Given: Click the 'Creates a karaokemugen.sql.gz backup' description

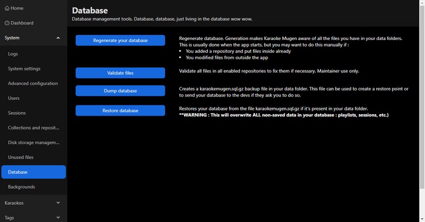Looking at the screenshot, I should tap(294, 92).
